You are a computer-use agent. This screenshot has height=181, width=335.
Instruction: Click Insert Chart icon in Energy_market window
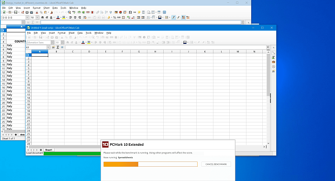[x=121, y=12]
